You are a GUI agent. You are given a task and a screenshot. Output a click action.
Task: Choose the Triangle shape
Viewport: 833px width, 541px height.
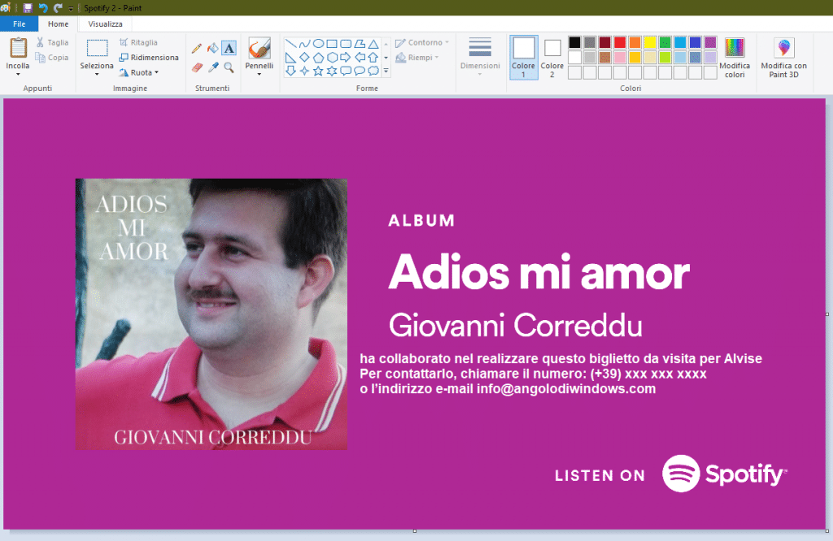373,44
